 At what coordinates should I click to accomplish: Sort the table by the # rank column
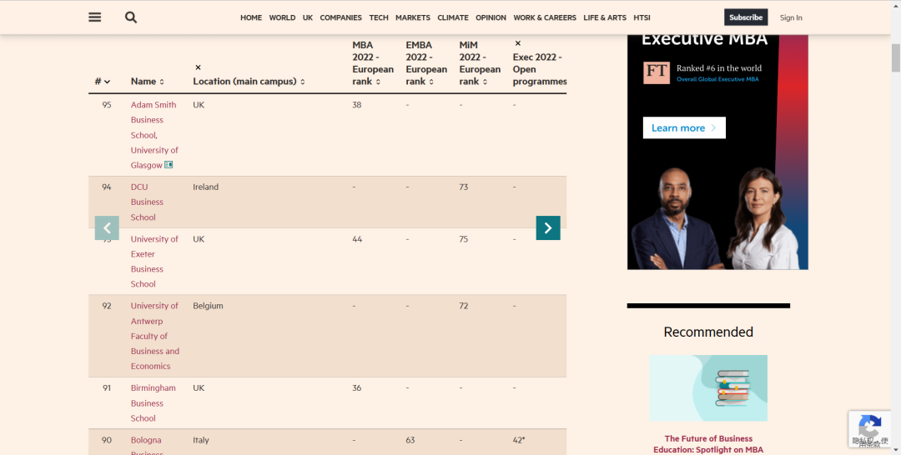click(x=103, y=82)
